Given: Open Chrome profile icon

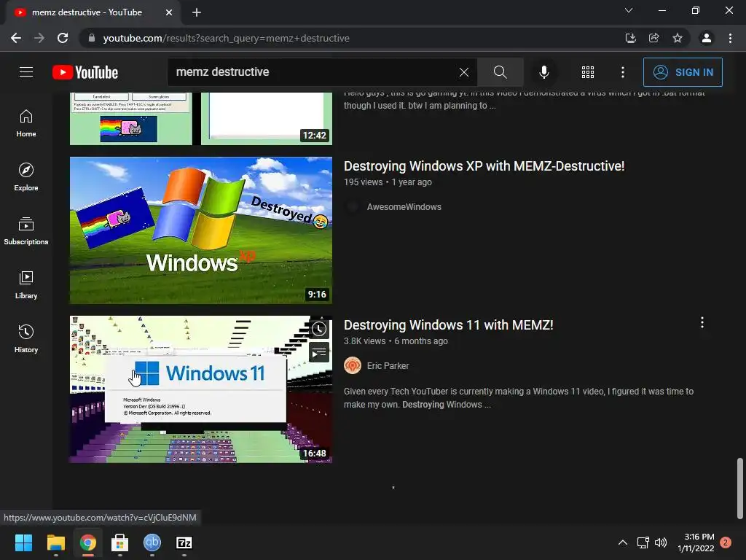Looking at the screenshot, I should pyautogui.click(x=707, y=38).
